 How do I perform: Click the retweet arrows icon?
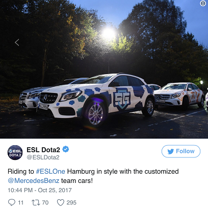(36, 202)
